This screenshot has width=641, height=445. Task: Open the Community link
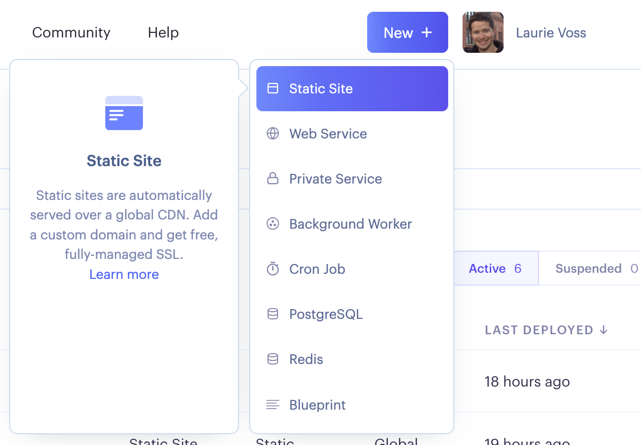[71, 33]
